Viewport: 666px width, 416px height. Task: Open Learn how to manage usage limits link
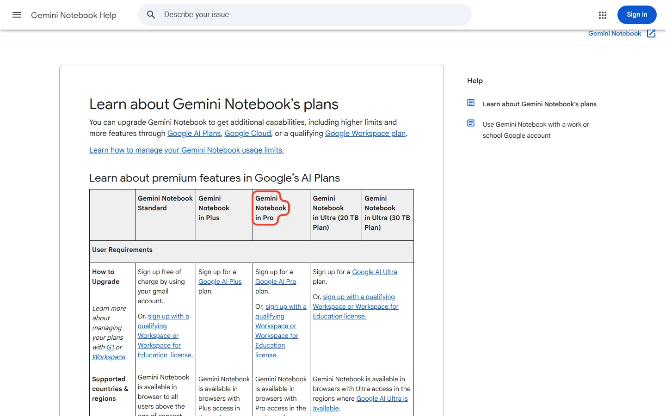pos(186,150)
